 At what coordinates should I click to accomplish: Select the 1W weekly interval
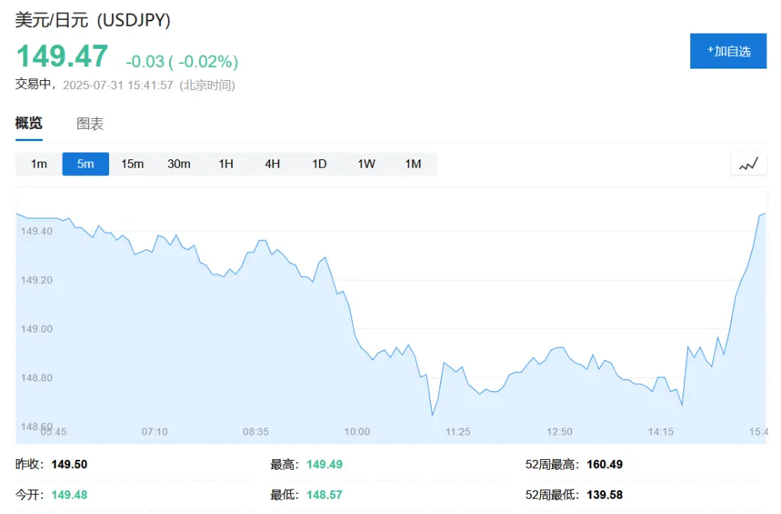click(366, 164)
